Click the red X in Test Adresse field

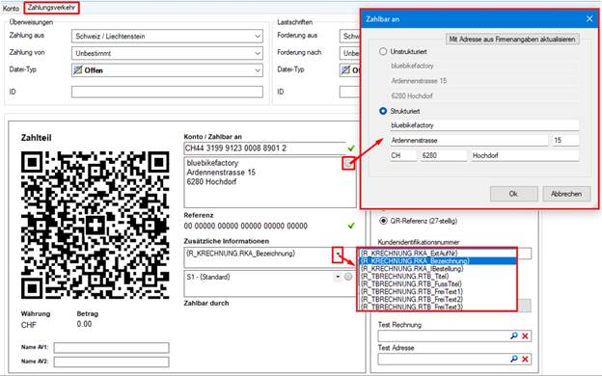525,359
